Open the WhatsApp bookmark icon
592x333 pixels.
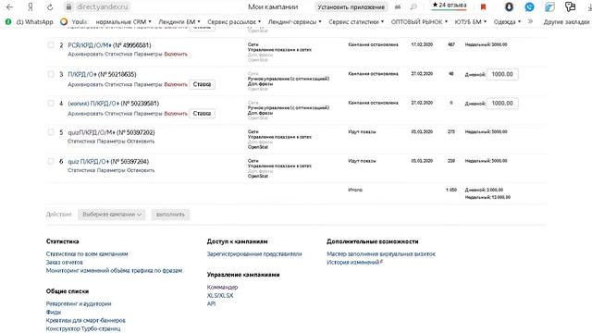[x=8, y=22]
